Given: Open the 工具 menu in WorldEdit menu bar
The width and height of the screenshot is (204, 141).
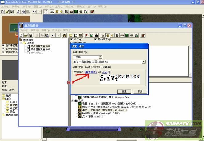Looking at the screenshot, I should [57, 6].
